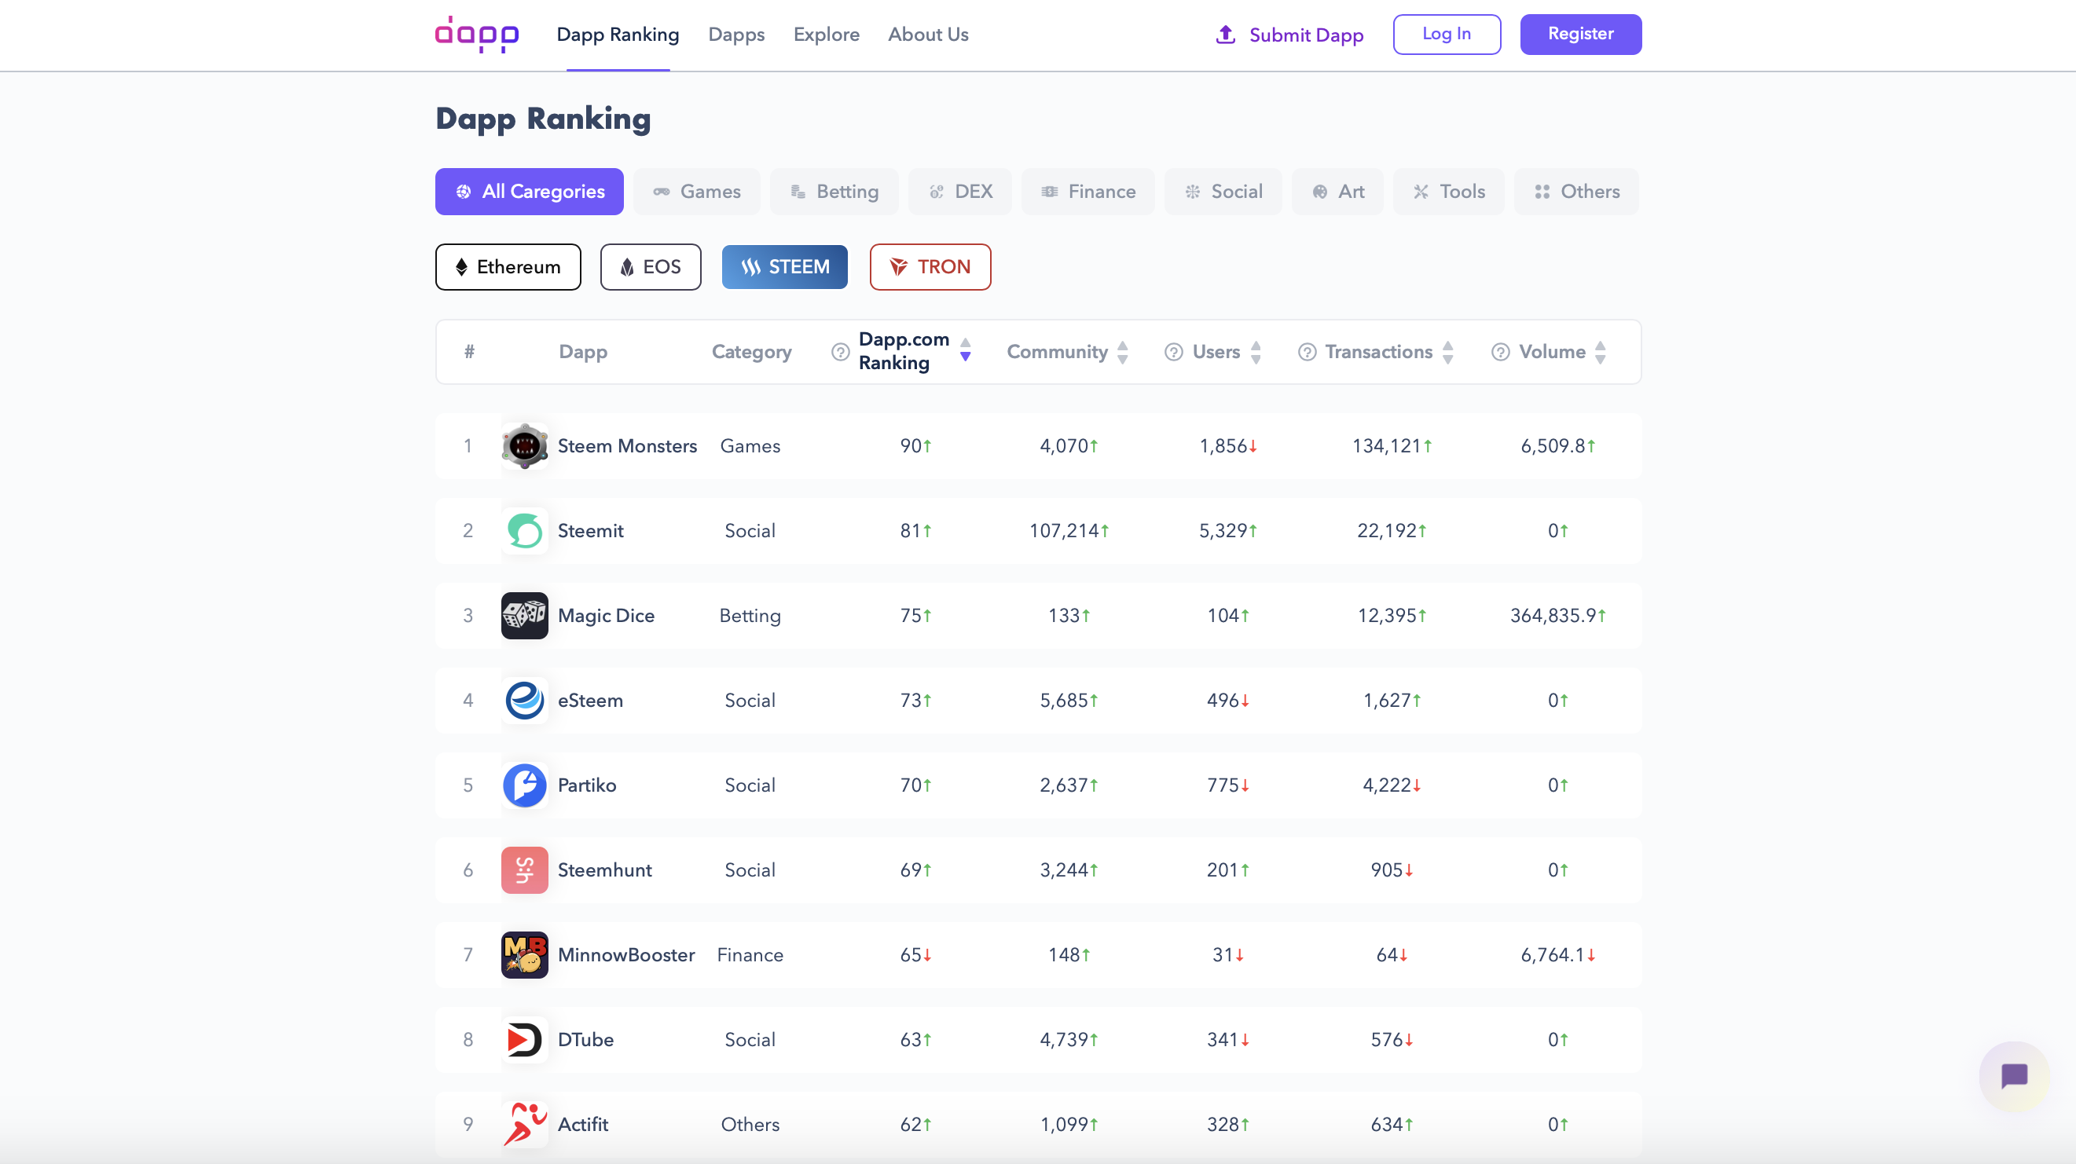Click the Register button
The width and height of the screenshot is (2076, 1164).
click(1580, 35)
